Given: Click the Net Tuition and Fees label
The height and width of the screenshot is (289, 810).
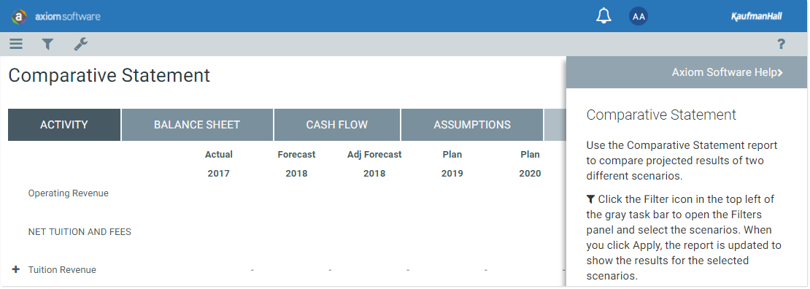Looking at the screenshot, I should coord(80,232).
